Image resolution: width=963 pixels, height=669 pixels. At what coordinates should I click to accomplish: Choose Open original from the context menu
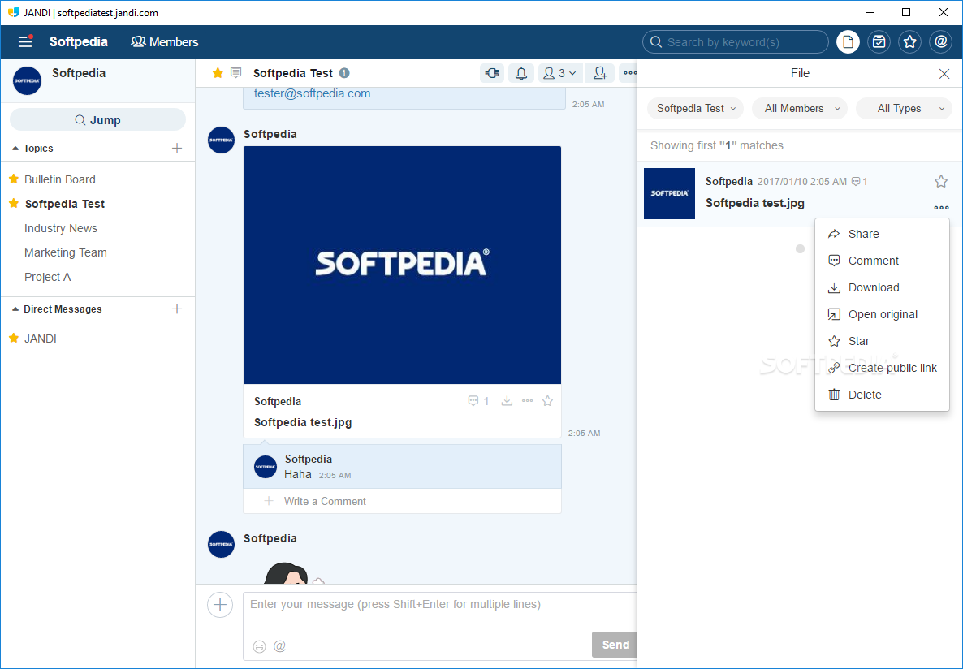(x=882, y=314)
